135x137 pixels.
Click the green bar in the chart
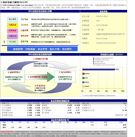pyautogui.click(x=84, y=78)
